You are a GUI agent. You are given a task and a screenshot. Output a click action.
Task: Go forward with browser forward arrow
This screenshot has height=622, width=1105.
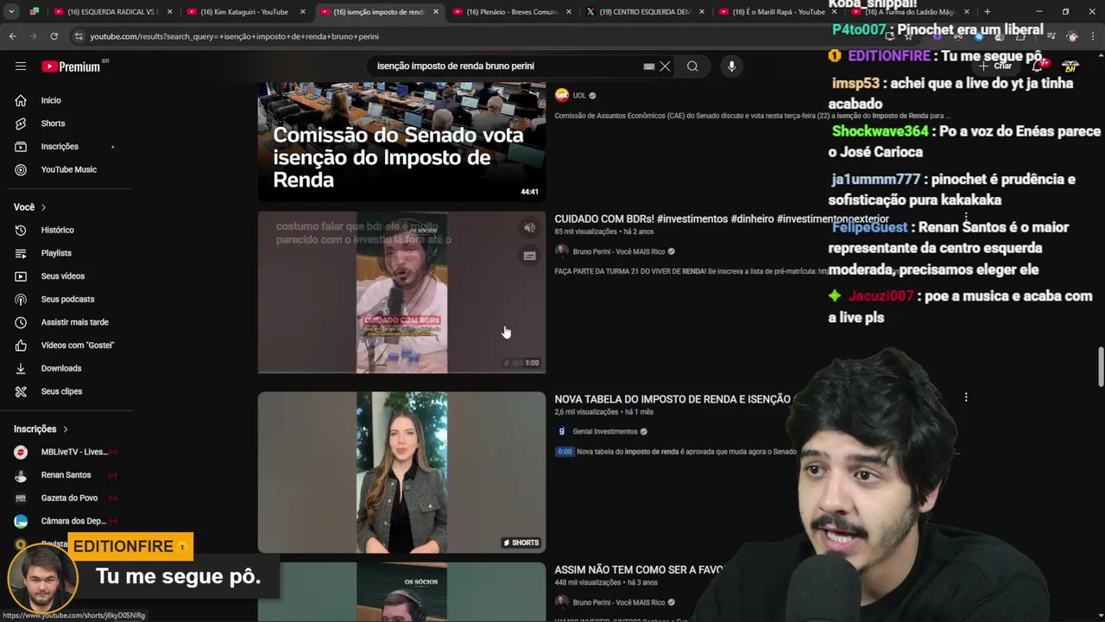(x=33, y=36)
